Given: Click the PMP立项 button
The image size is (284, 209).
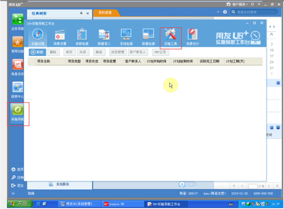Looking at the screenshot, I should 160,52.
